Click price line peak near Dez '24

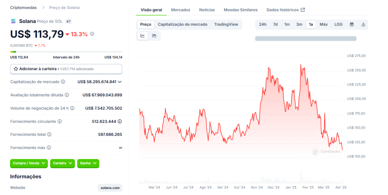269,67
